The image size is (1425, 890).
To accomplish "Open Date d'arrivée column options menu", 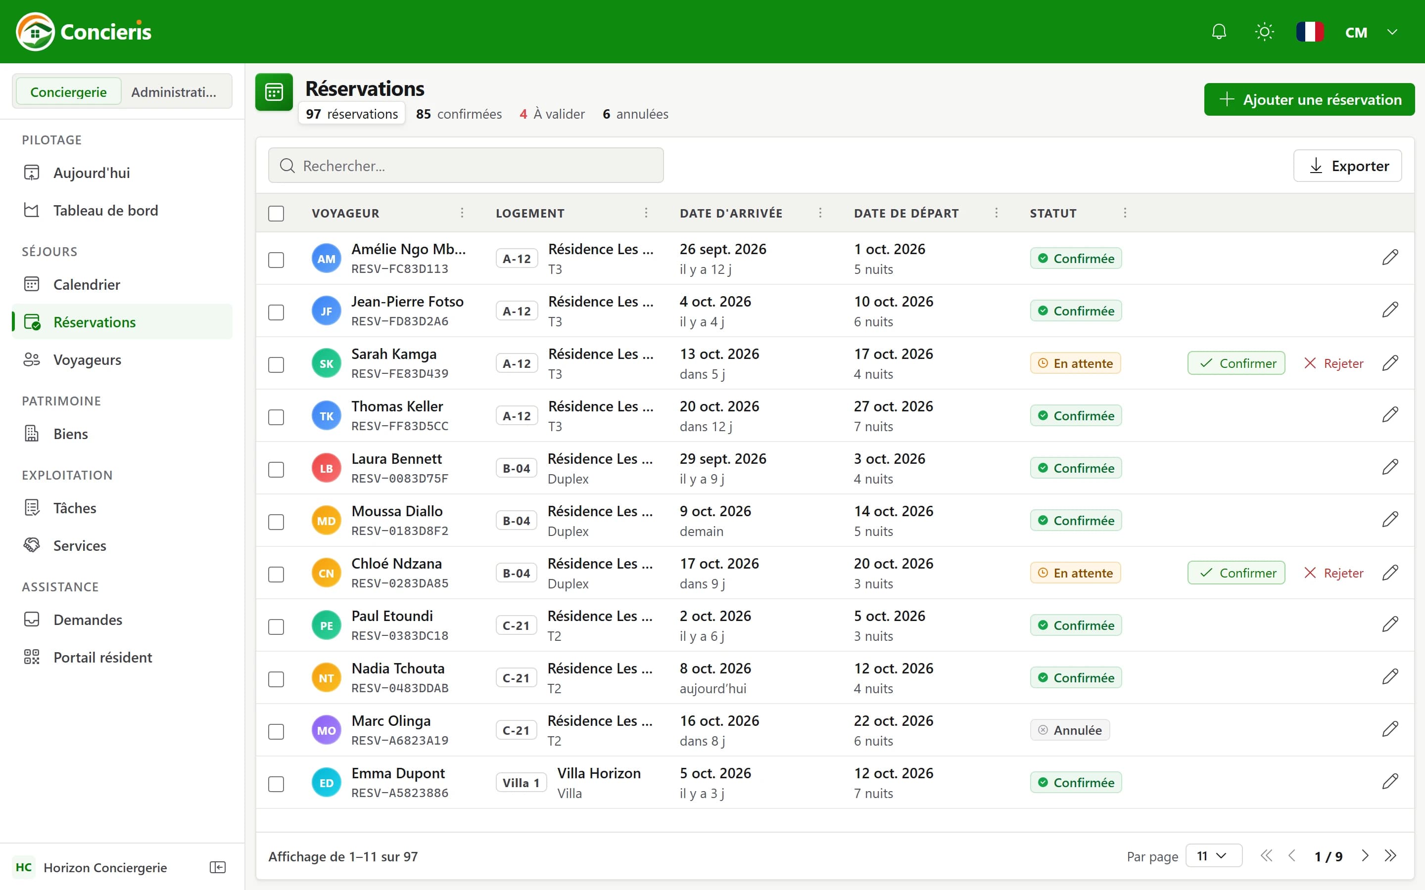I will point(820,213).
